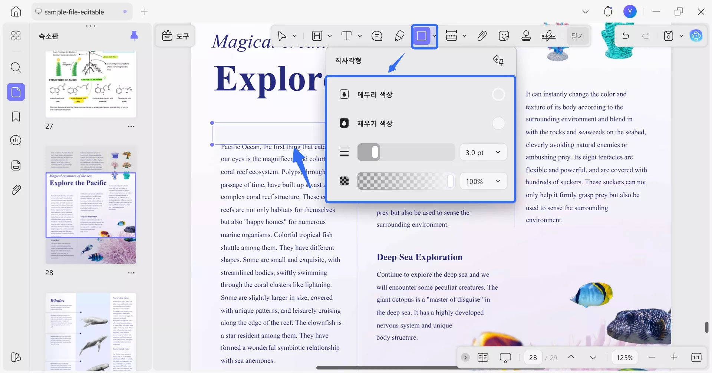This screenshot has width=712, height=373.
Task: Open the user account avatar Y
Action: pyautogui.click(x=630, y=12)
